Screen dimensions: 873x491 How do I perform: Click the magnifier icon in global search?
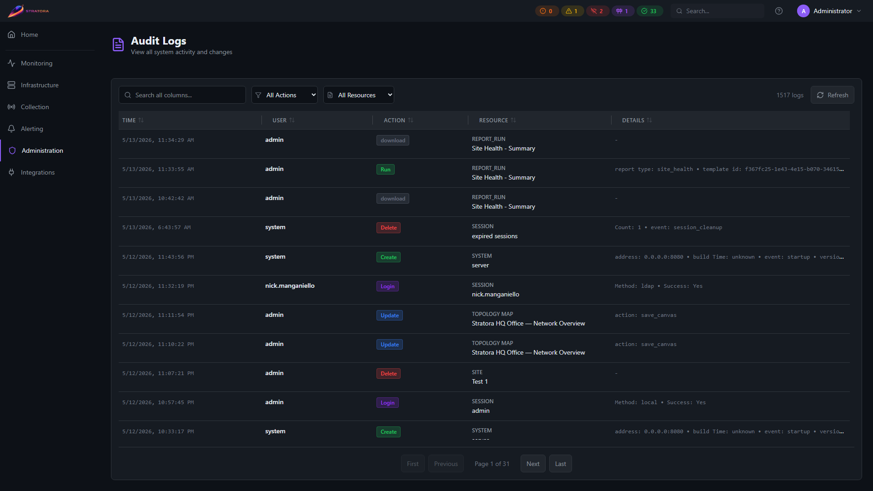679,11
